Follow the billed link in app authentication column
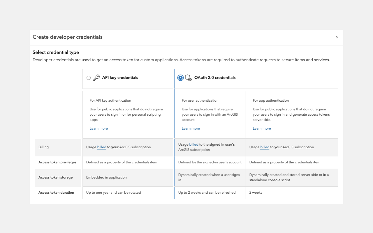 (x=265, y=147)
